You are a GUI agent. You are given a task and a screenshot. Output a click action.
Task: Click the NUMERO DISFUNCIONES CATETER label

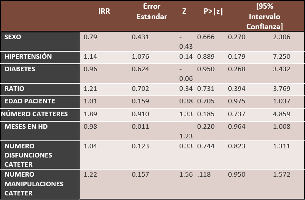click(x=28, y=155)
